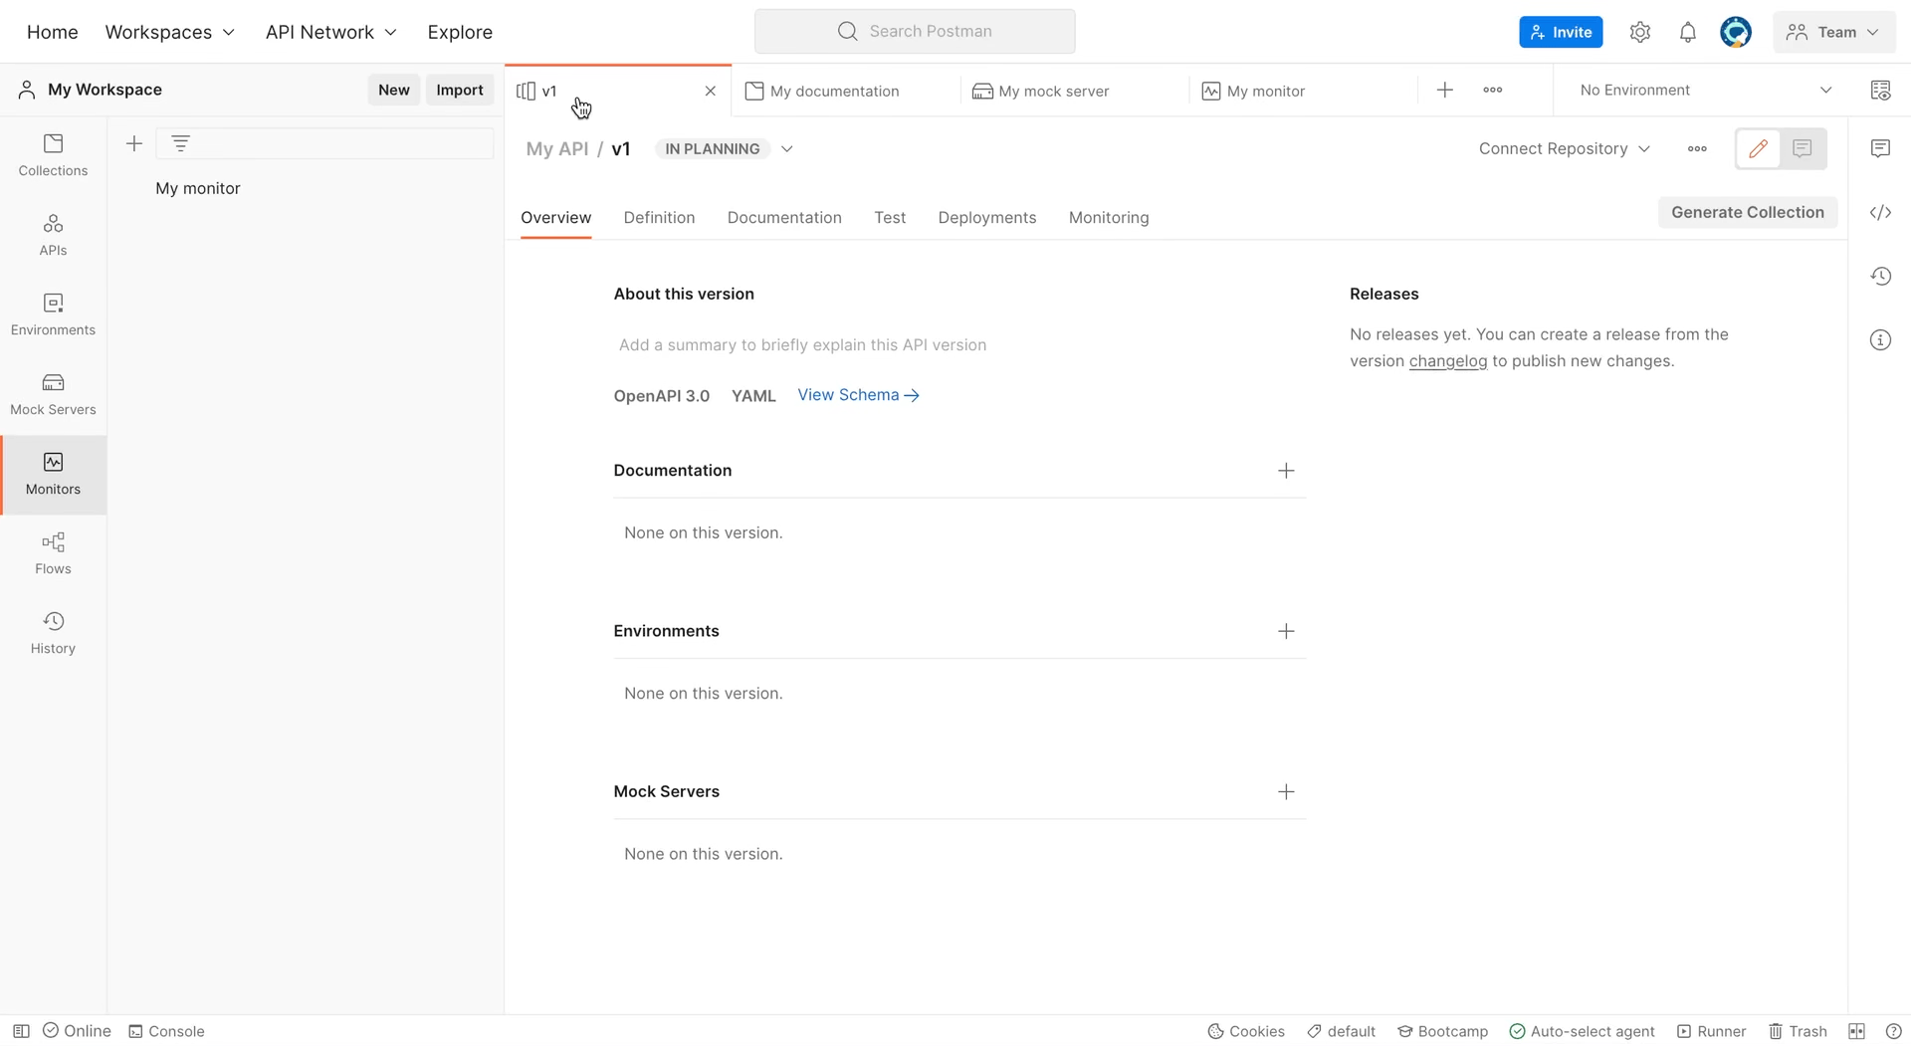This screenshot has height=1047, width=1911.
Task: Open the History sidebar panel
Action: (53, 632)
